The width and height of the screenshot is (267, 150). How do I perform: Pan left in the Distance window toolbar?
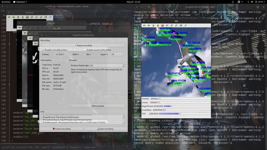pyautogui.click(x=9, y=17)
